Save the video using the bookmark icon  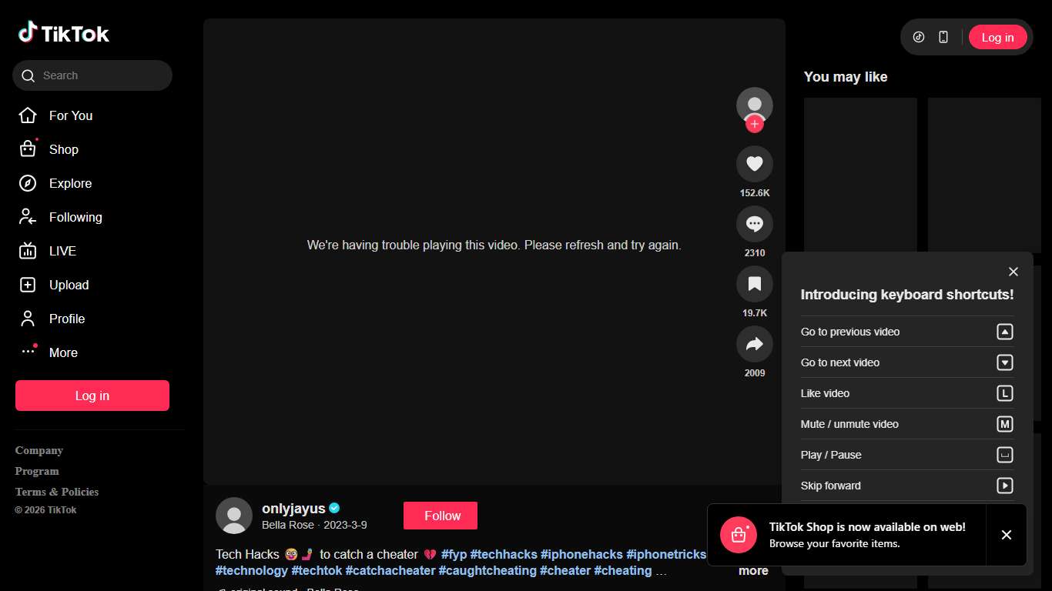(754, 283)
